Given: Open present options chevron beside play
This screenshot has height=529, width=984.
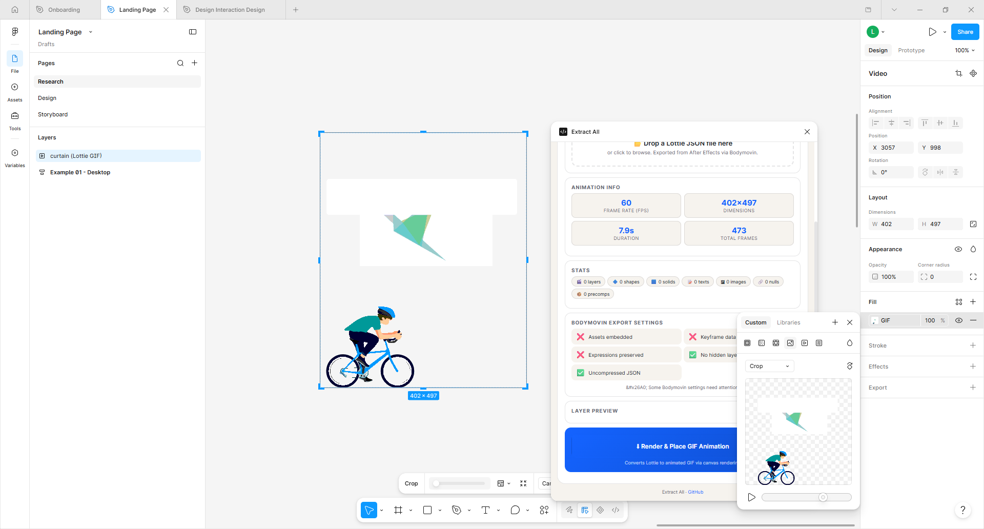Looking at the screenshot, I should pos(945,32).
